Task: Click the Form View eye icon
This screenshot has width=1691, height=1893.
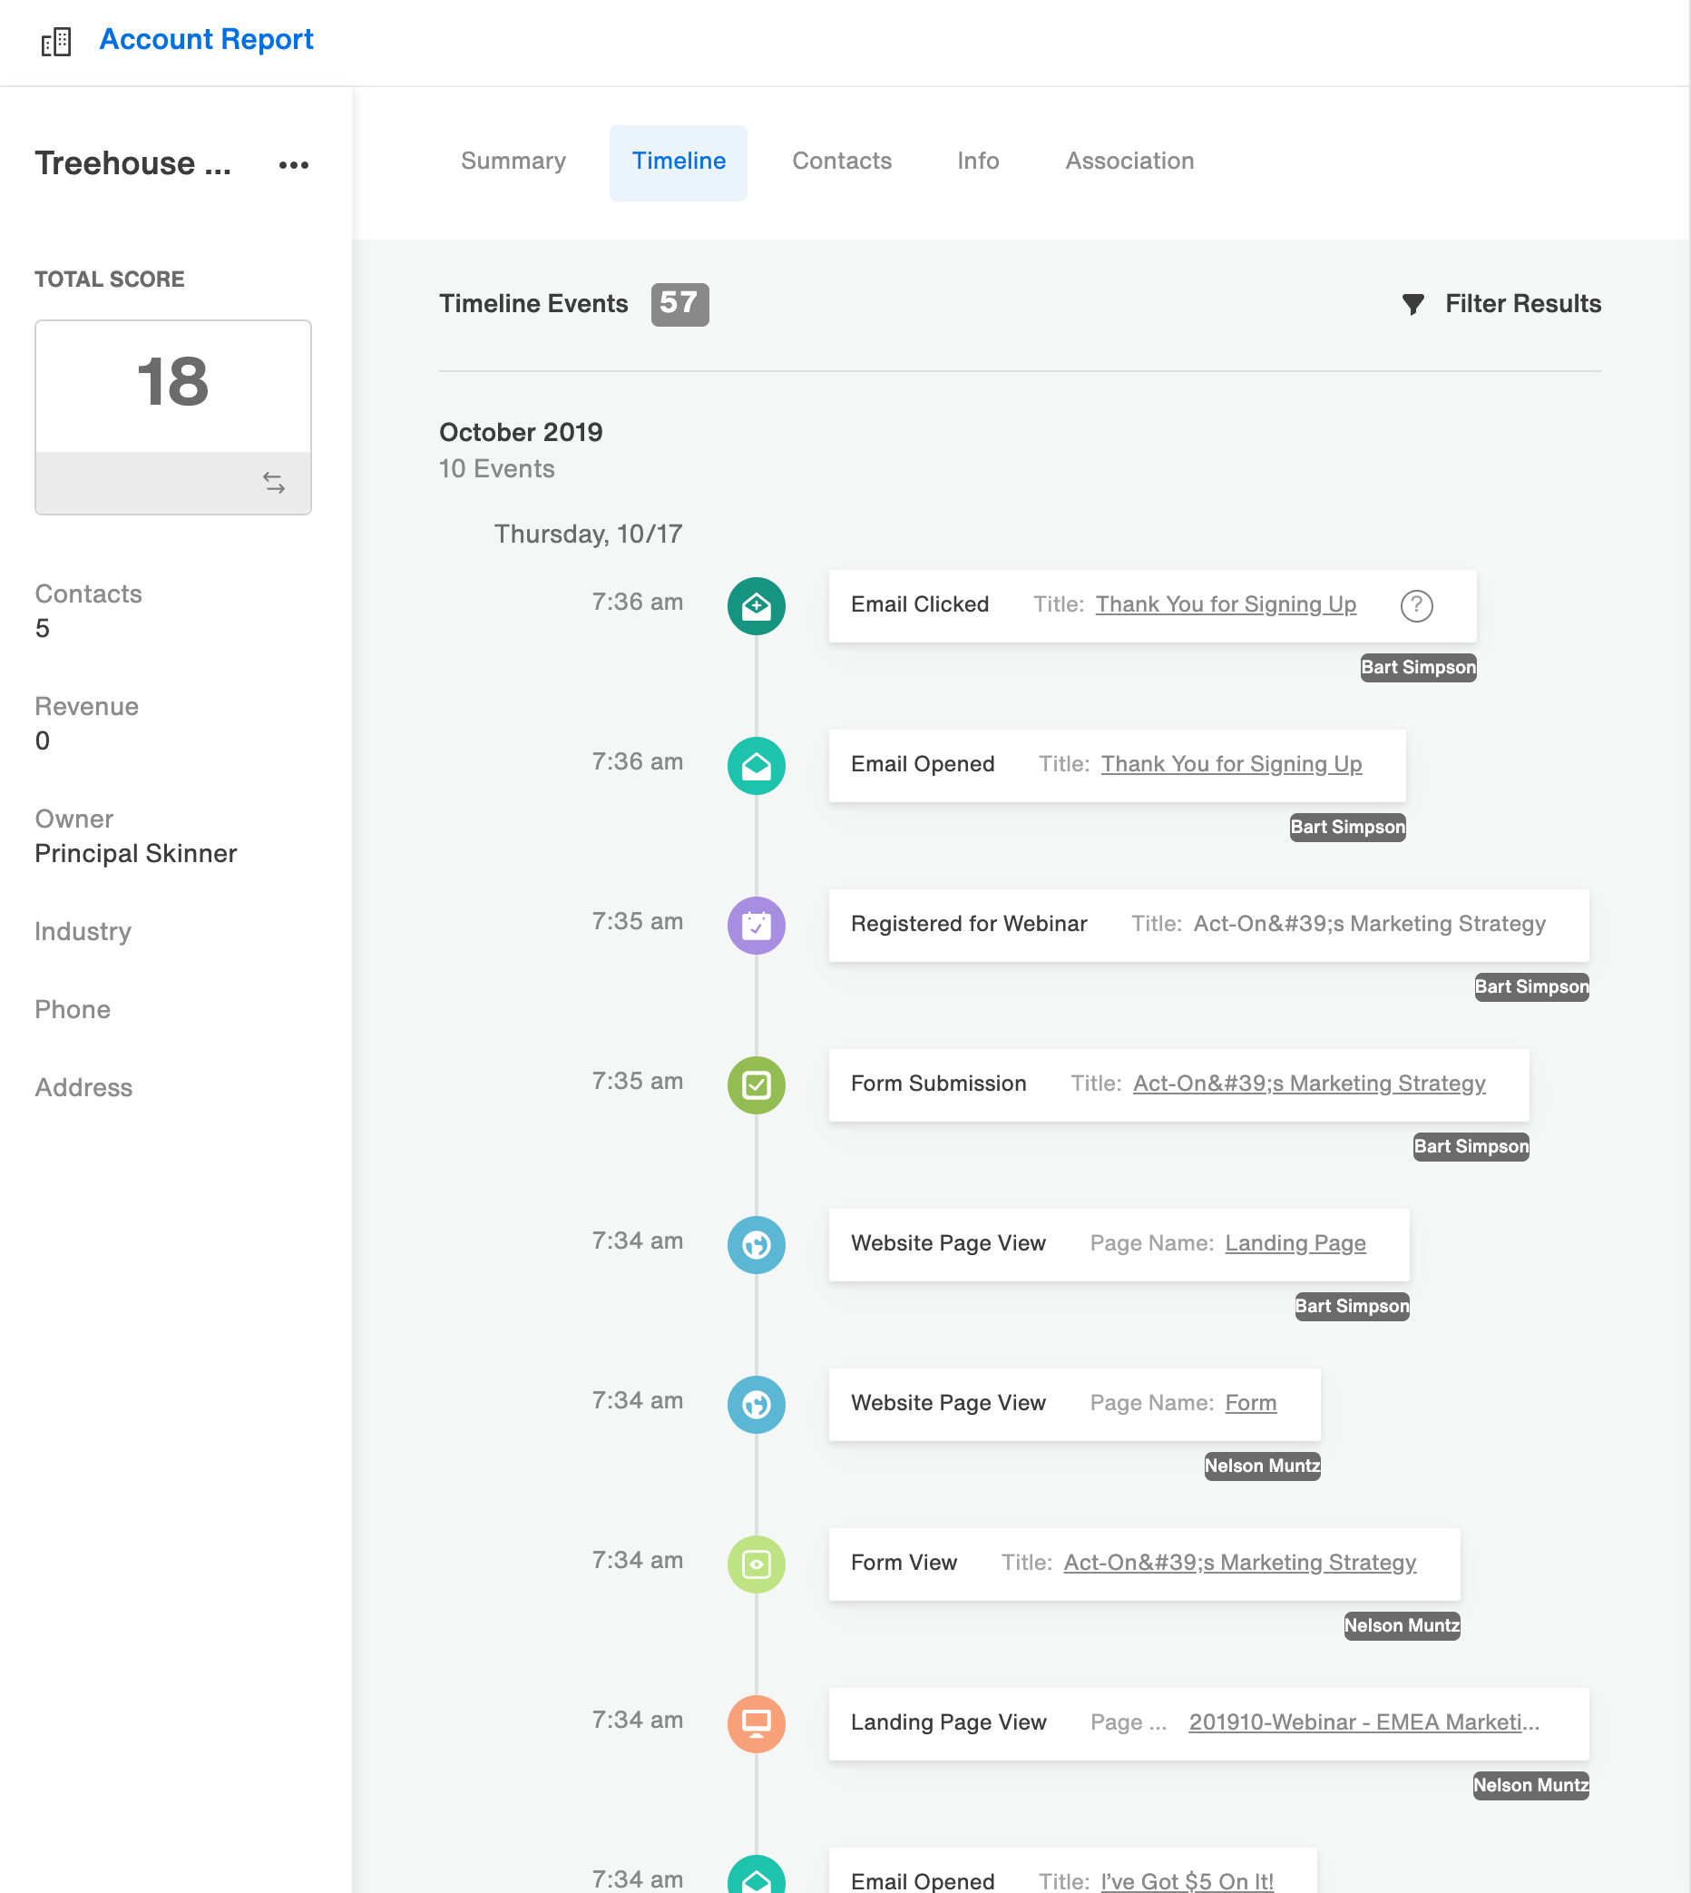Action: [757, 1565]
